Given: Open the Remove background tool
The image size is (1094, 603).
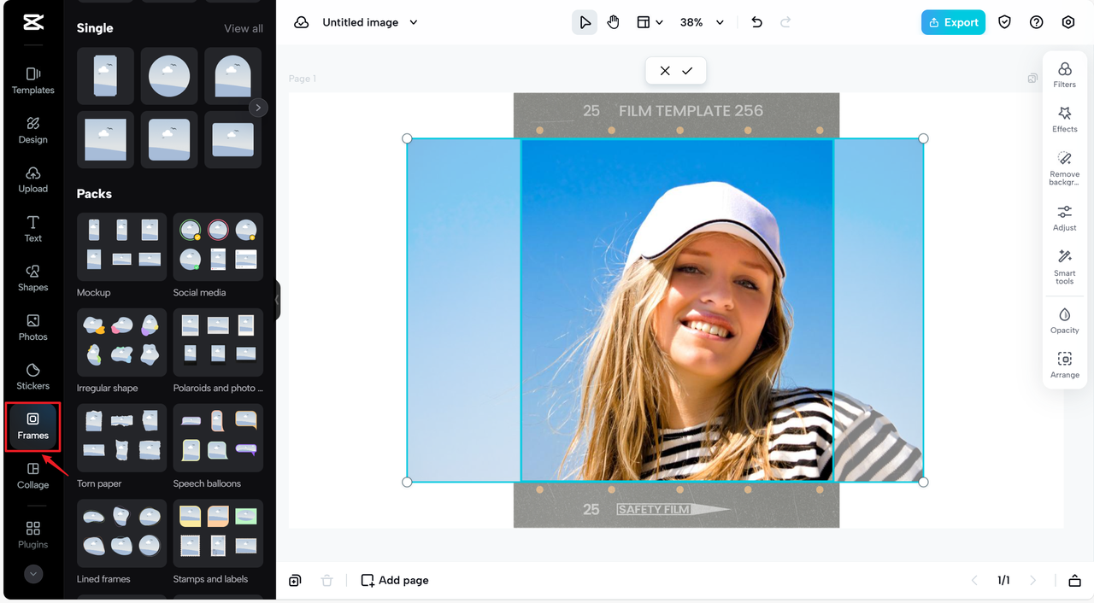Looking at the screenshot, I should tap(1065, 168).
